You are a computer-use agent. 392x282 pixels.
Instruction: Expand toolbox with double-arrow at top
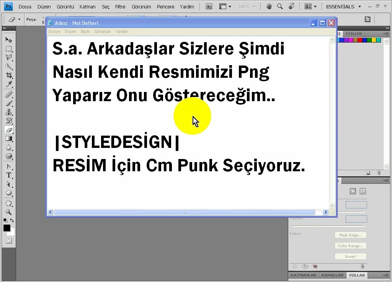click(4, 28)
